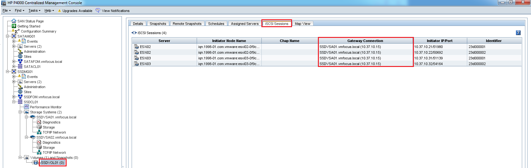Sort by Gateway Connection column header
Image resolution: width=531 pixels, height=168 pixels.
point(365,41)
